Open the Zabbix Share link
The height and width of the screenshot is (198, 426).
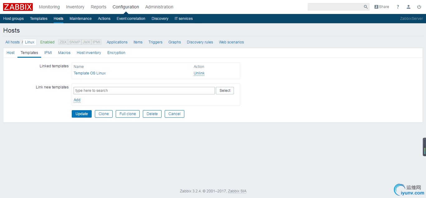382,7
